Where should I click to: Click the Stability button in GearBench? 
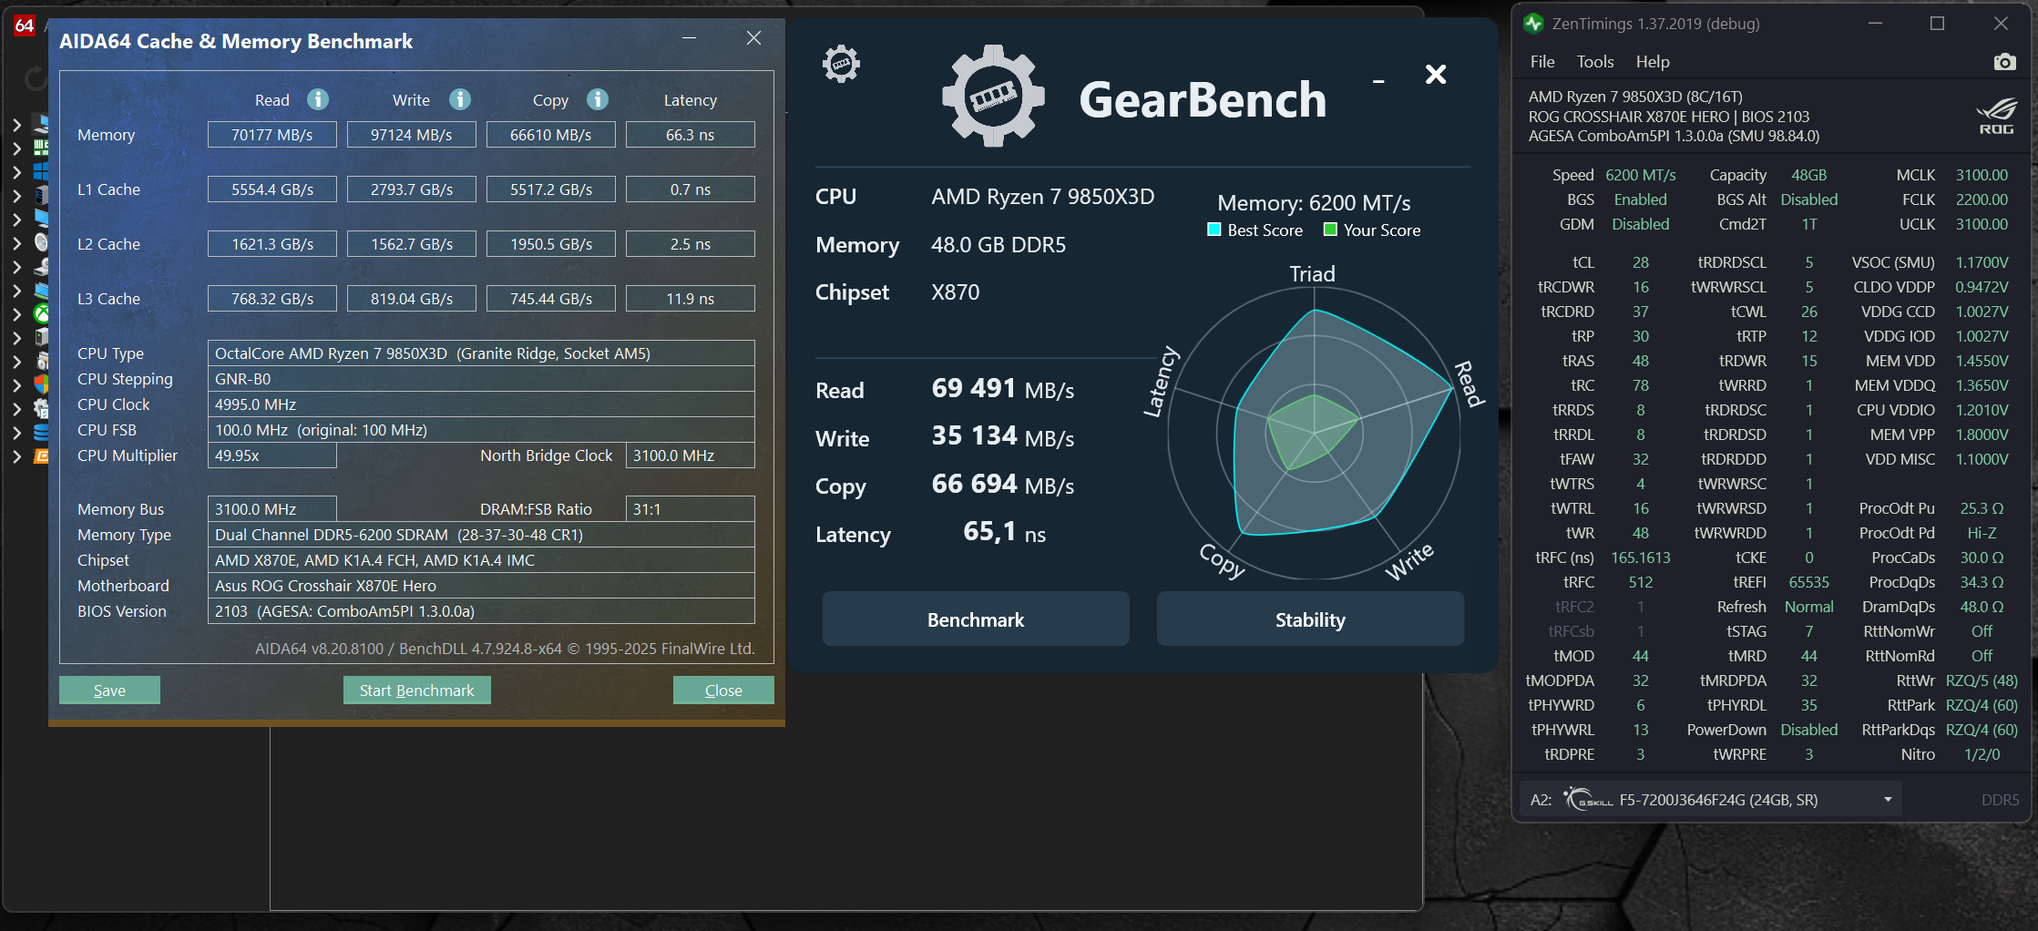coord(1310,619)
